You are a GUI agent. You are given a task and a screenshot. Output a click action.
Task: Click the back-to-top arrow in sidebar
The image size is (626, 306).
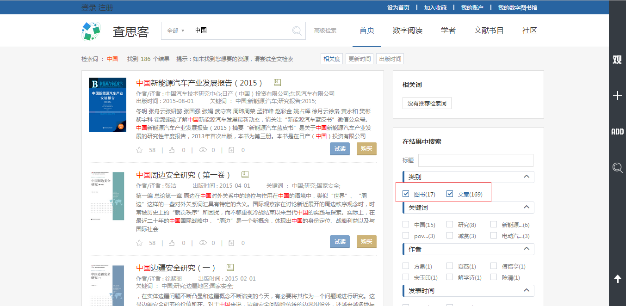pos(617,278)
